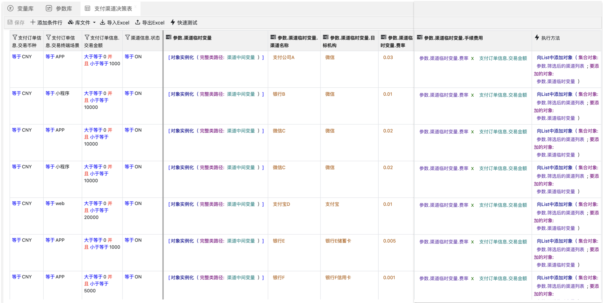
Task: Click filter icon on 交易币种 column header
Action: pyautogui.click(x=15, y=38)
